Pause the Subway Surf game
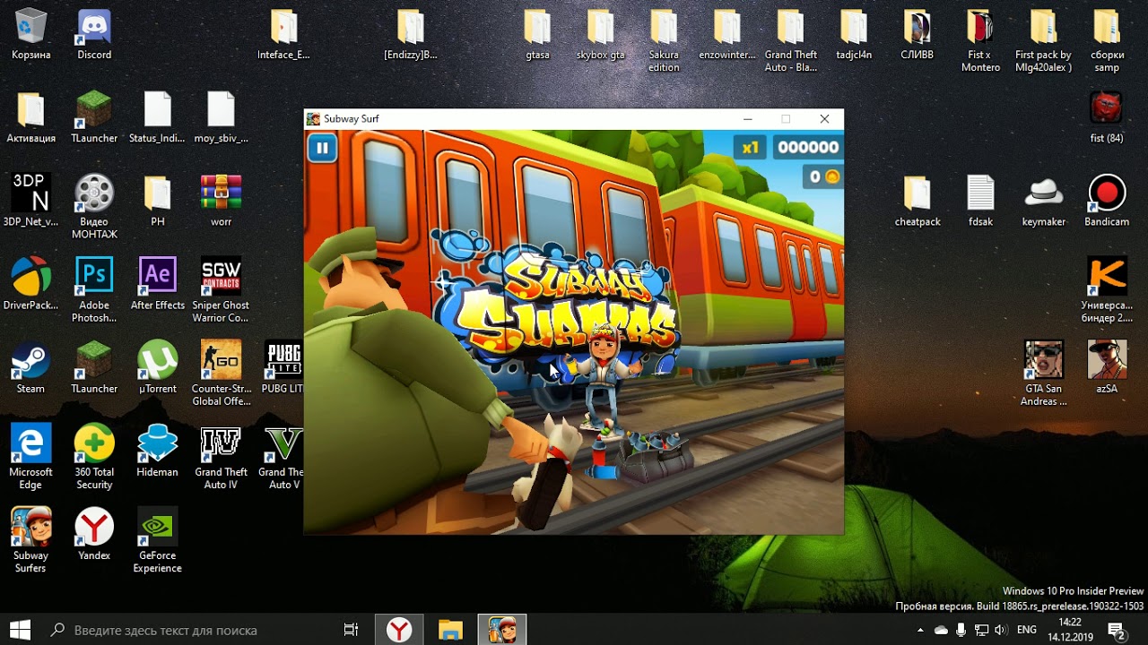This screenshot has height=645, width=1148. tap(322, 149)
